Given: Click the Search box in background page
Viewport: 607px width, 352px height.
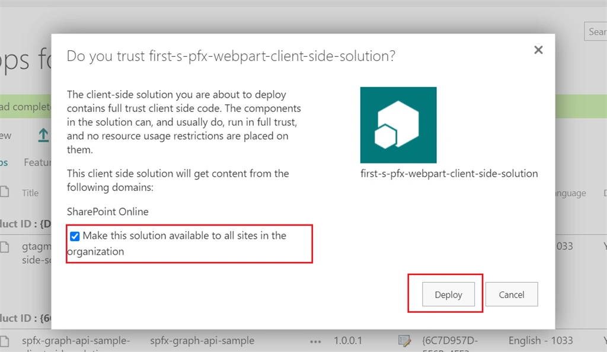Looking at the screenshot, I should (x=595, y=31).
